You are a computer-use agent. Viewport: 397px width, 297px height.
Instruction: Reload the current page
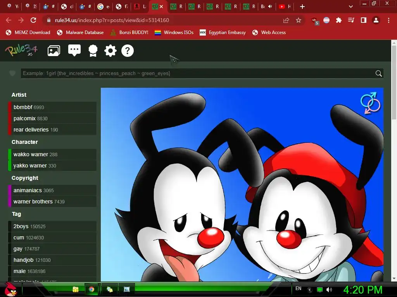point(33,20)
